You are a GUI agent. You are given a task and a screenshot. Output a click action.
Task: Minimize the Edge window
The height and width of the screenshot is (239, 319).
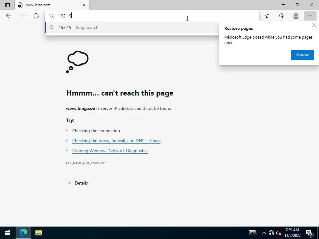(283, 4)
